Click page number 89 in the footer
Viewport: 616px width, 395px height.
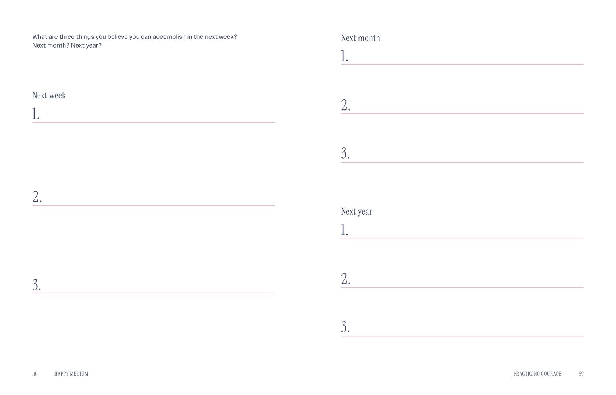pyautogui.click(x=581, y=374)
